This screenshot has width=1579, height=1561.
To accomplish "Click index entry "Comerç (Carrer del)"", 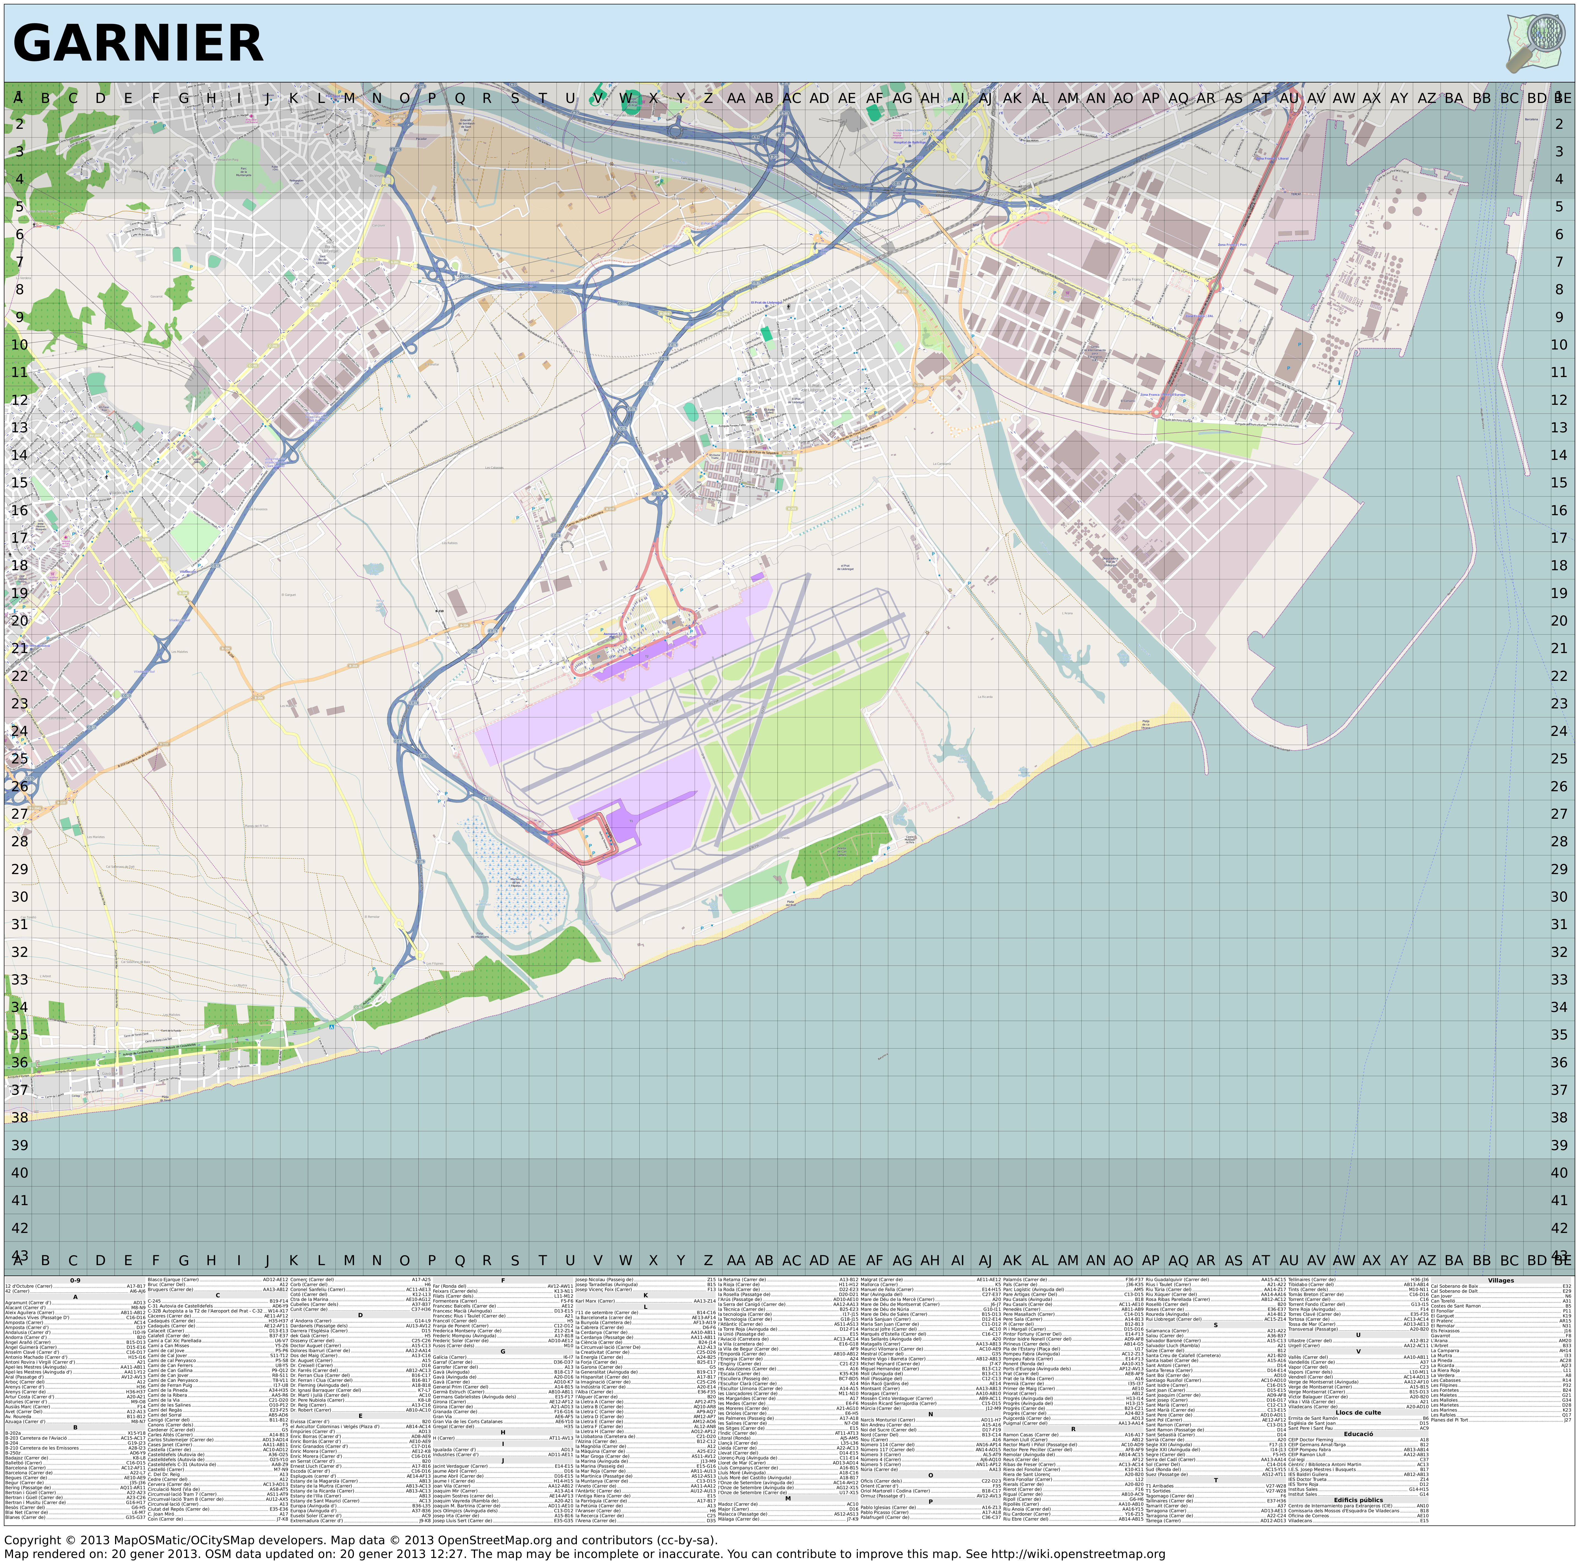I will tap(361, 1280).
